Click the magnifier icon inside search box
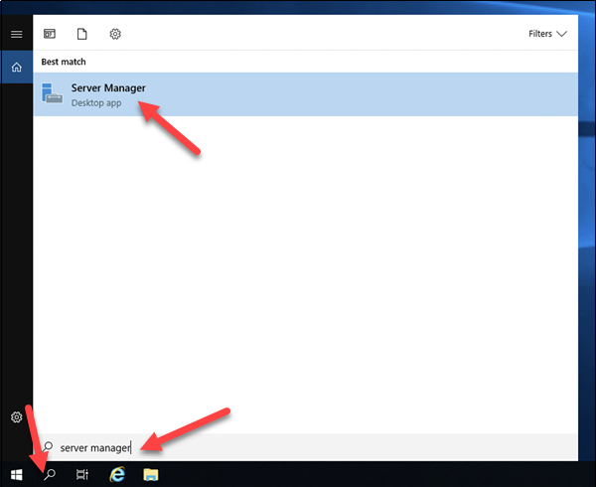 click(x=48, y=446)
